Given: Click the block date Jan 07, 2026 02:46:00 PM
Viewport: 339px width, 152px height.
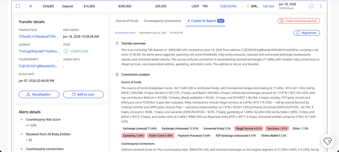Looking at the screenshot, I should coord(36,81).
